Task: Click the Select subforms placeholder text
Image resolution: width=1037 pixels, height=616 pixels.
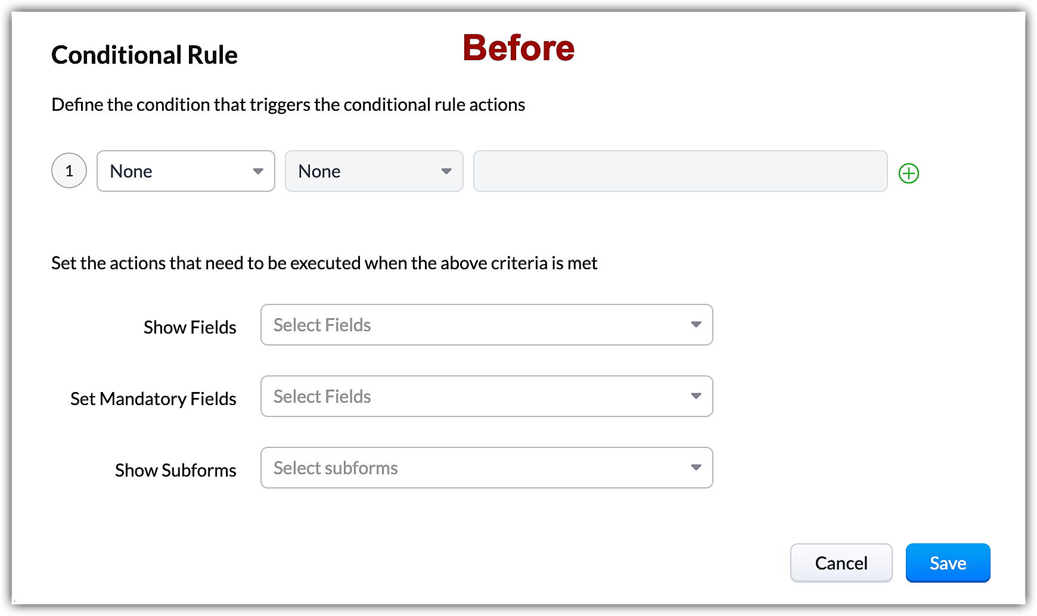Action: pyautogui.click(x=336, y=468)
